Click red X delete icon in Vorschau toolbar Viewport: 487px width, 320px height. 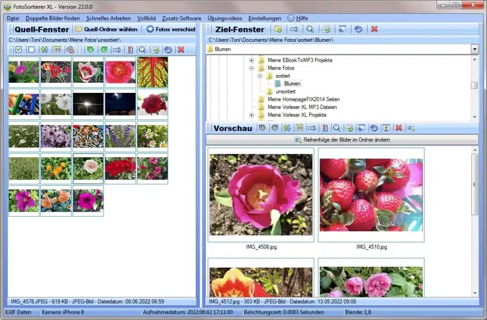pos(399,128)
